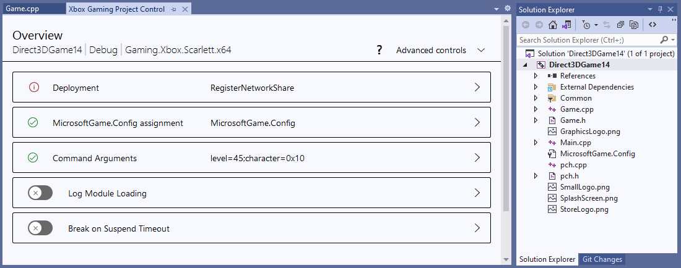Image resolution: width=681 pixels, height=268 pixels.
Task: Expand the Game.h tree arrow
Action: [x=536, y=120]
